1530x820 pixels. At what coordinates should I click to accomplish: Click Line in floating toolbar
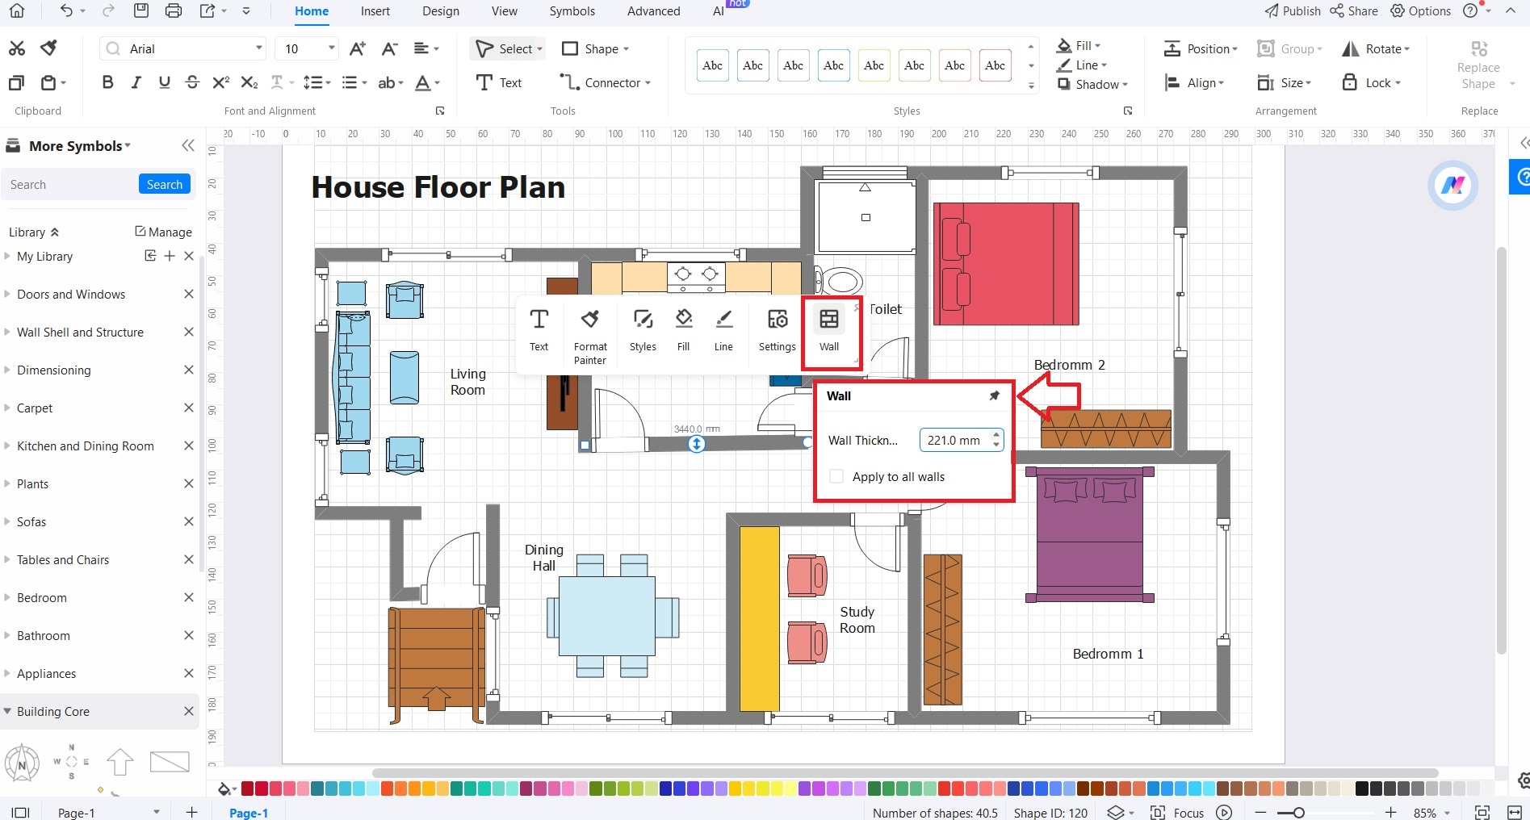723,331
